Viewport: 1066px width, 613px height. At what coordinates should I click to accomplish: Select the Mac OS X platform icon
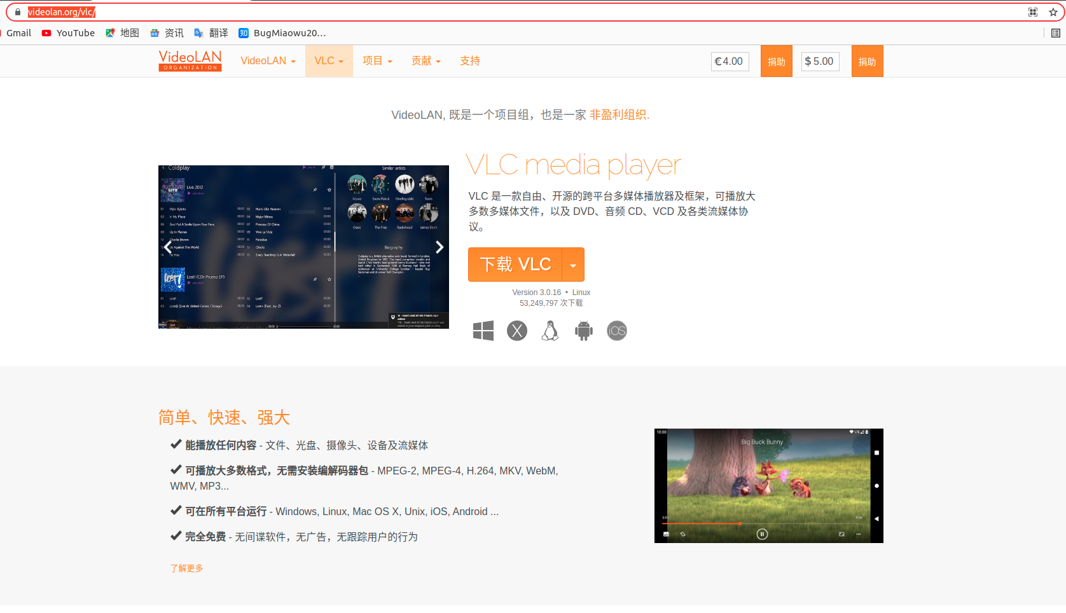click(x=517, y=331)
